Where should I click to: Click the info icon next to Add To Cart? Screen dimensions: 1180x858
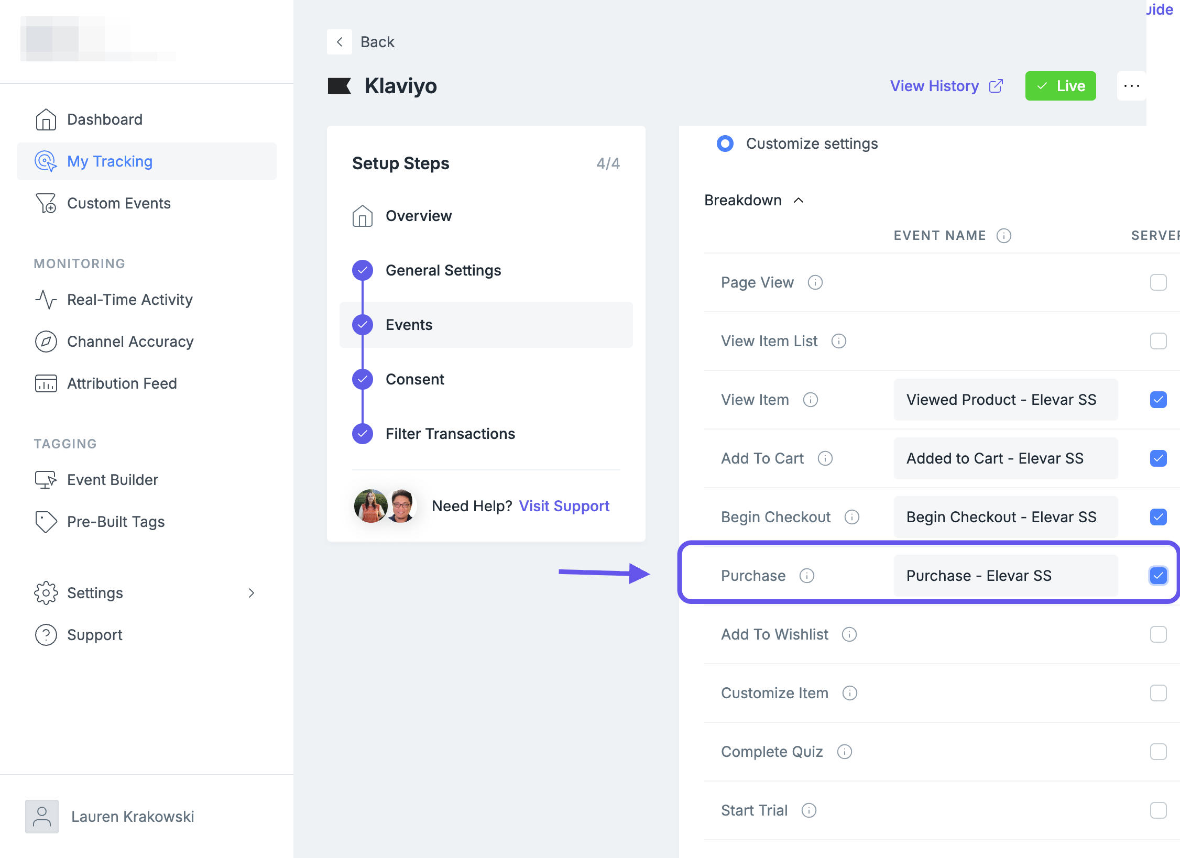pos(825,458)
